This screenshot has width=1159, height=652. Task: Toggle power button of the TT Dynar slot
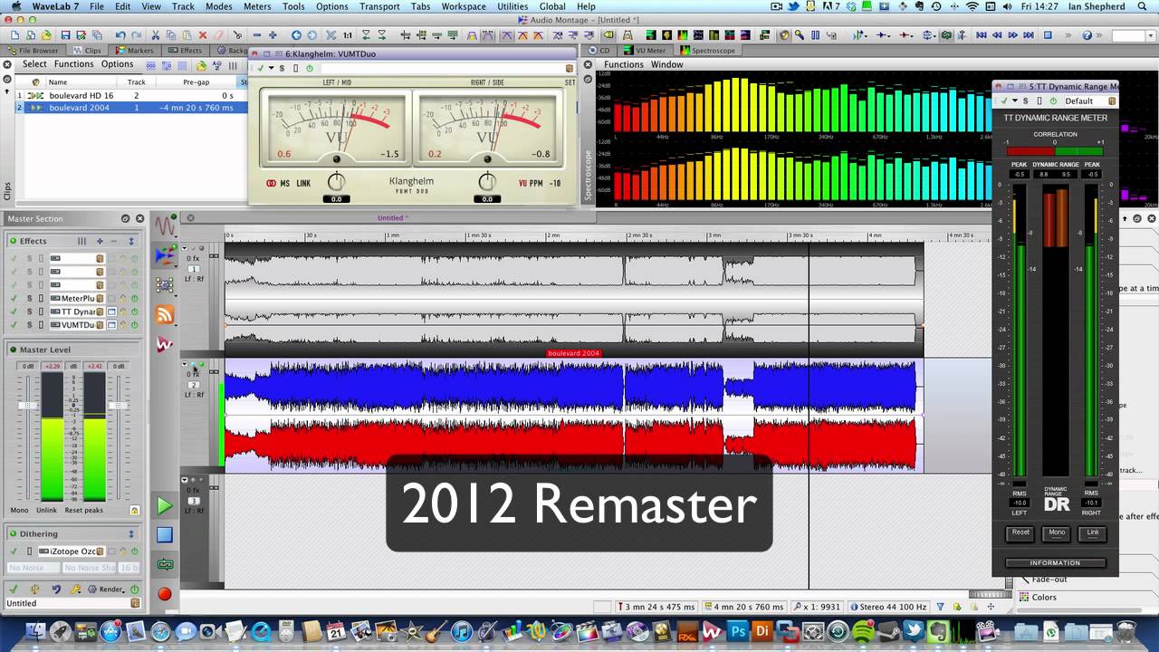[134, 312]
